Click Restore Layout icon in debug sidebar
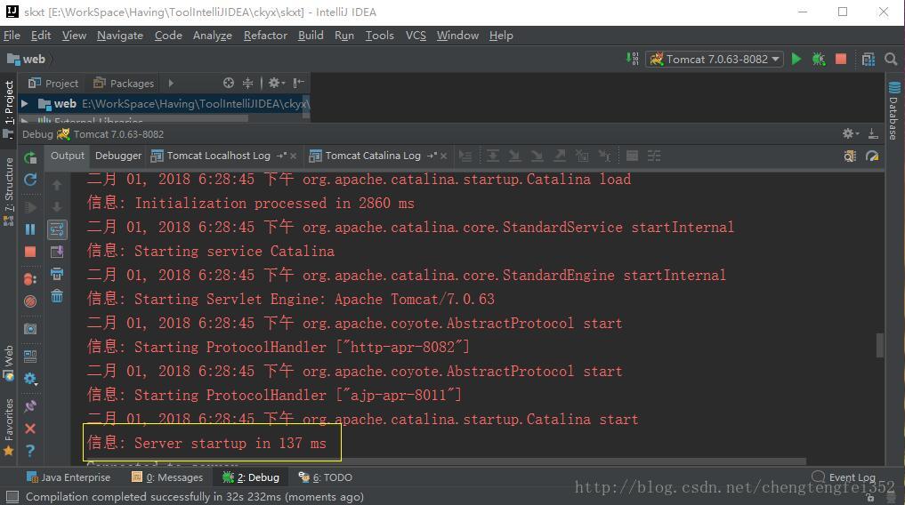This screenshot has width=905, height=505. [30, 357]
